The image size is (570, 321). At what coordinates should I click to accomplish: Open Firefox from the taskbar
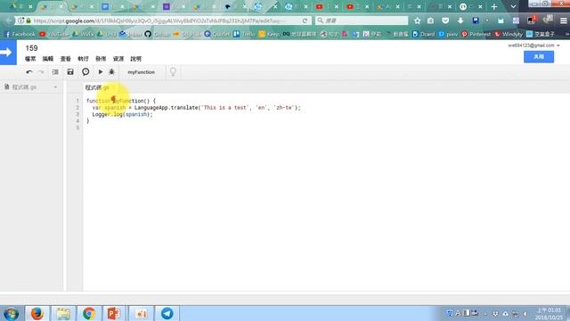37,313
